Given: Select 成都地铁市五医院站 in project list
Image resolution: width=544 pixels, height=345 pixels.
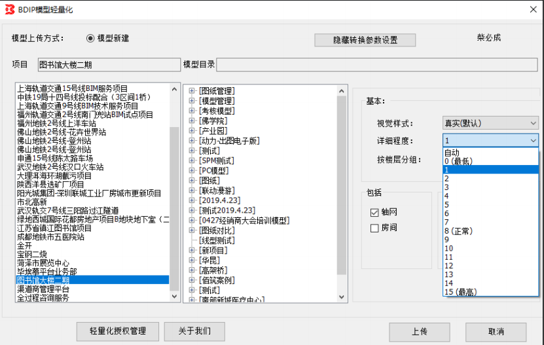Looking at the screenshot, I should tap(50, 237).
